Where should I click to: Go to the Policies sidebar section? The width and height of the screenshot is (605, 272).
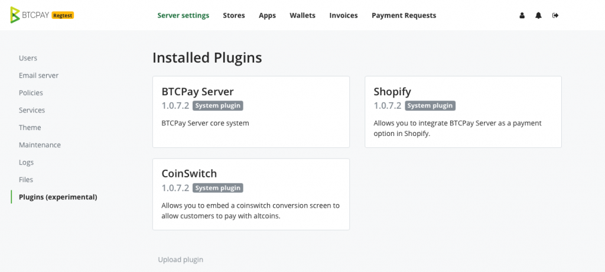click(x=31, y=93)
